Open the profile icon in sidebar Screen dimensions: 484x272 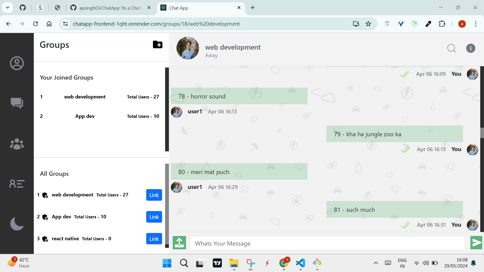[17, 63]
